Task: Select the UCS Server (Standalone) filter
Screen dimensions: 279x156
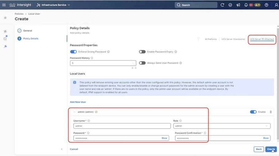Action: pos(233,39)
